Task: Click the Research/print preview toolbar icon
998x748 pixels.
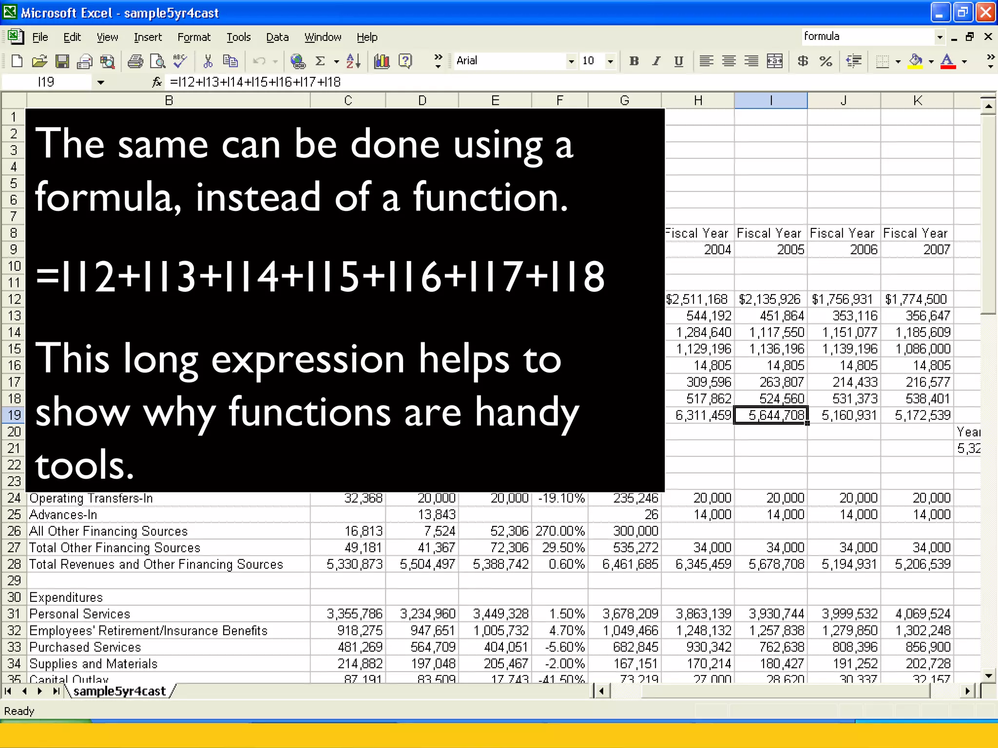Action: click(x=107, y=61)
